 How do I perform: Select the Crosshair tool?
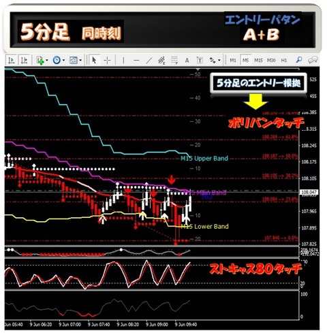coord(107,61)
